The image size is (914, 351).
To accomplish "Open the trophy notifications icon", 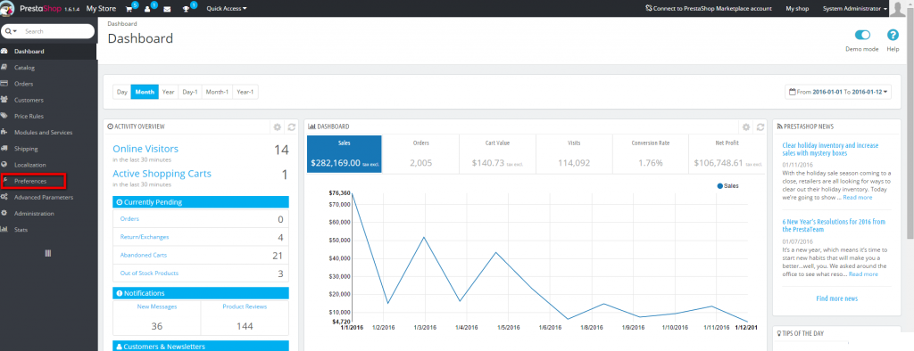I will pos(187,9).
